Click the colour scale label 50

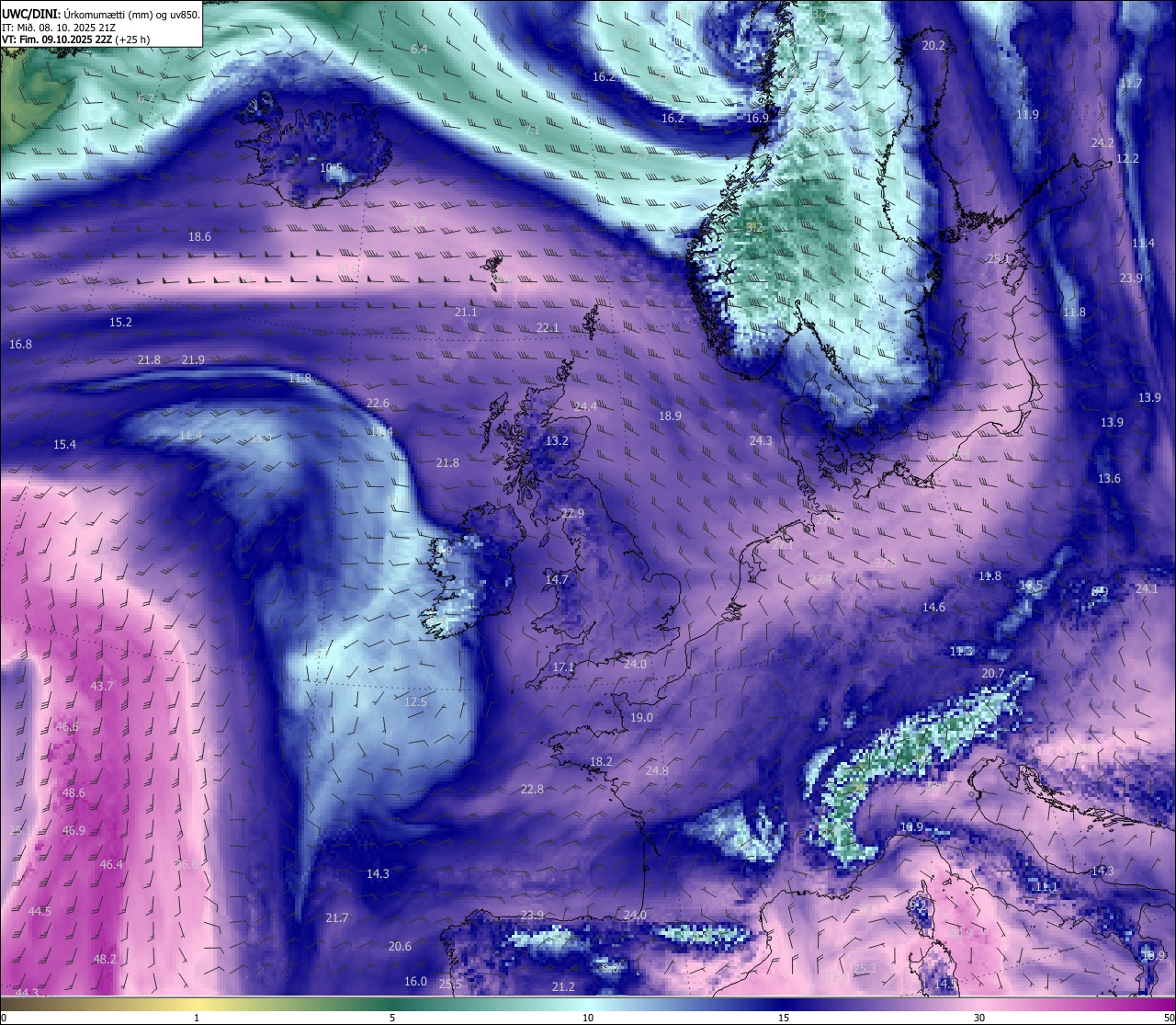point(1168,1018)
